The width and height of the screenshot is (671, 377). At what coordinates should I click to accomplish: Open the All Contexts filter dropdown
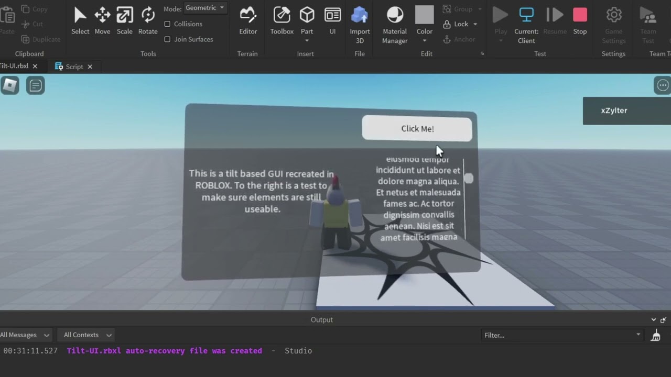tap(87, 335)
